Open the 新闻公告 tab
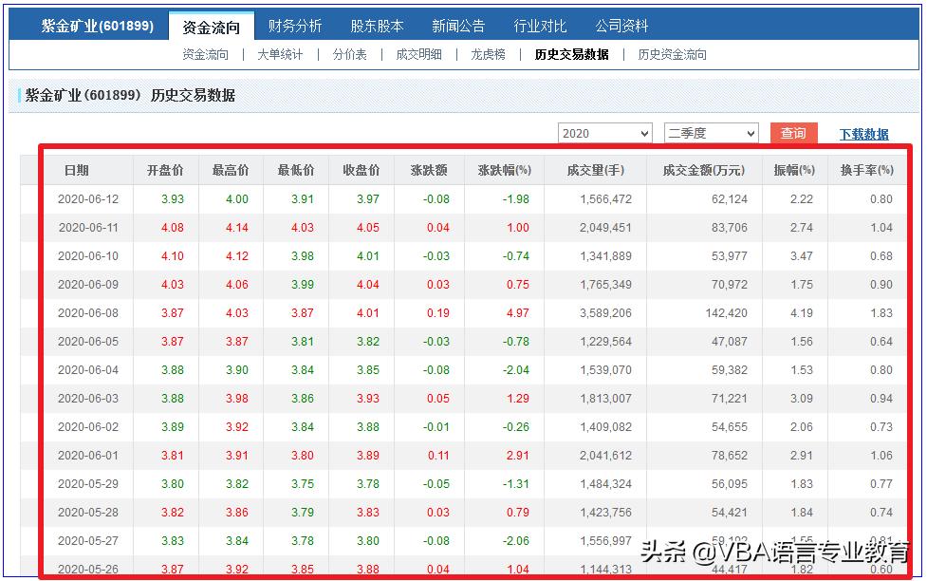Viewport: 927px width, 581px height. (458, 26)
